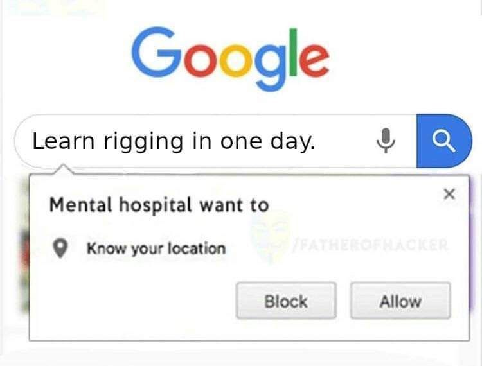The height and width of the screenshot is (366, 482).
Task: Click the red 'e' in Google logo
Action: [x=313, y=60]
